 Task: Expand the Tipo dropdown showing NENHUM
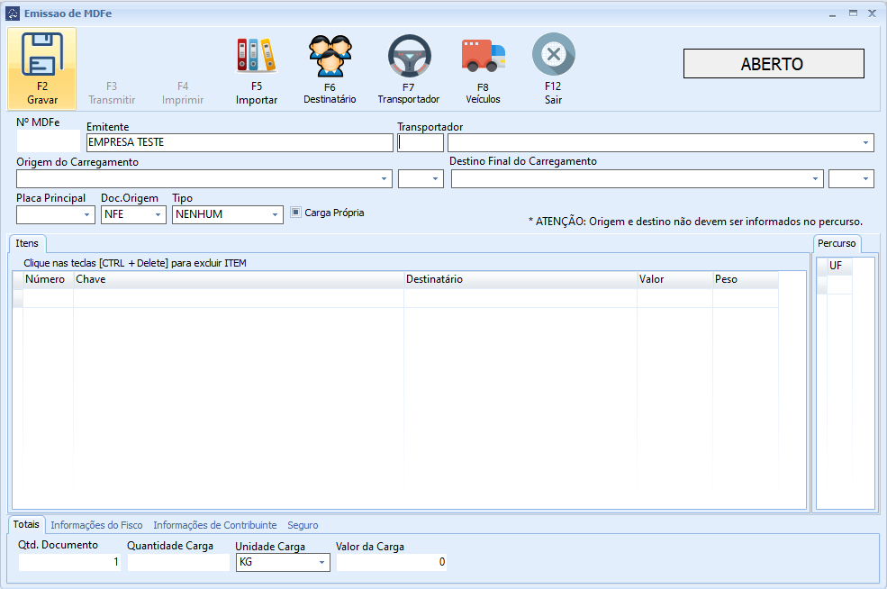(x=275, y=214)
